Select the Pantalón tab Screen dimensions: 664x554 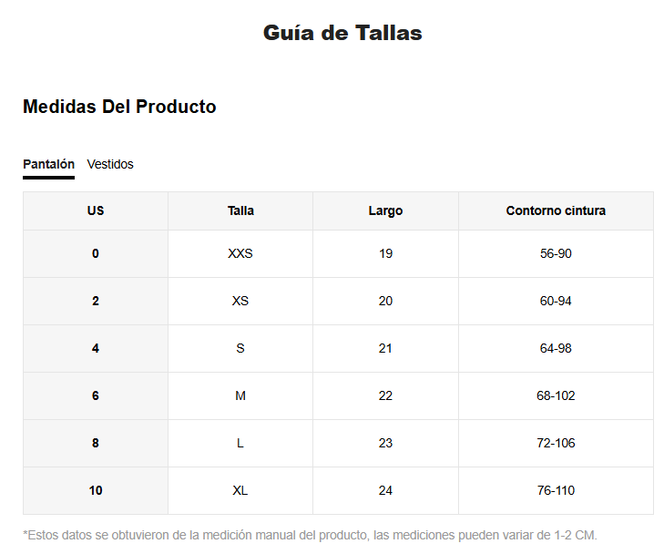(48, 165)
